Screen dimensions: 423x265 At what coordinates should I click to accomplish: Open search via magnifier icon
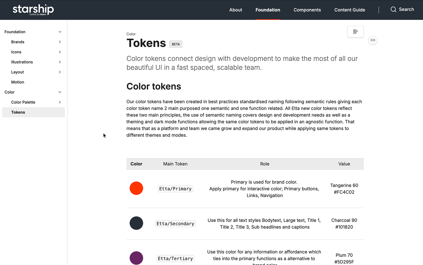pyautogui.click(x=393, y=9)
